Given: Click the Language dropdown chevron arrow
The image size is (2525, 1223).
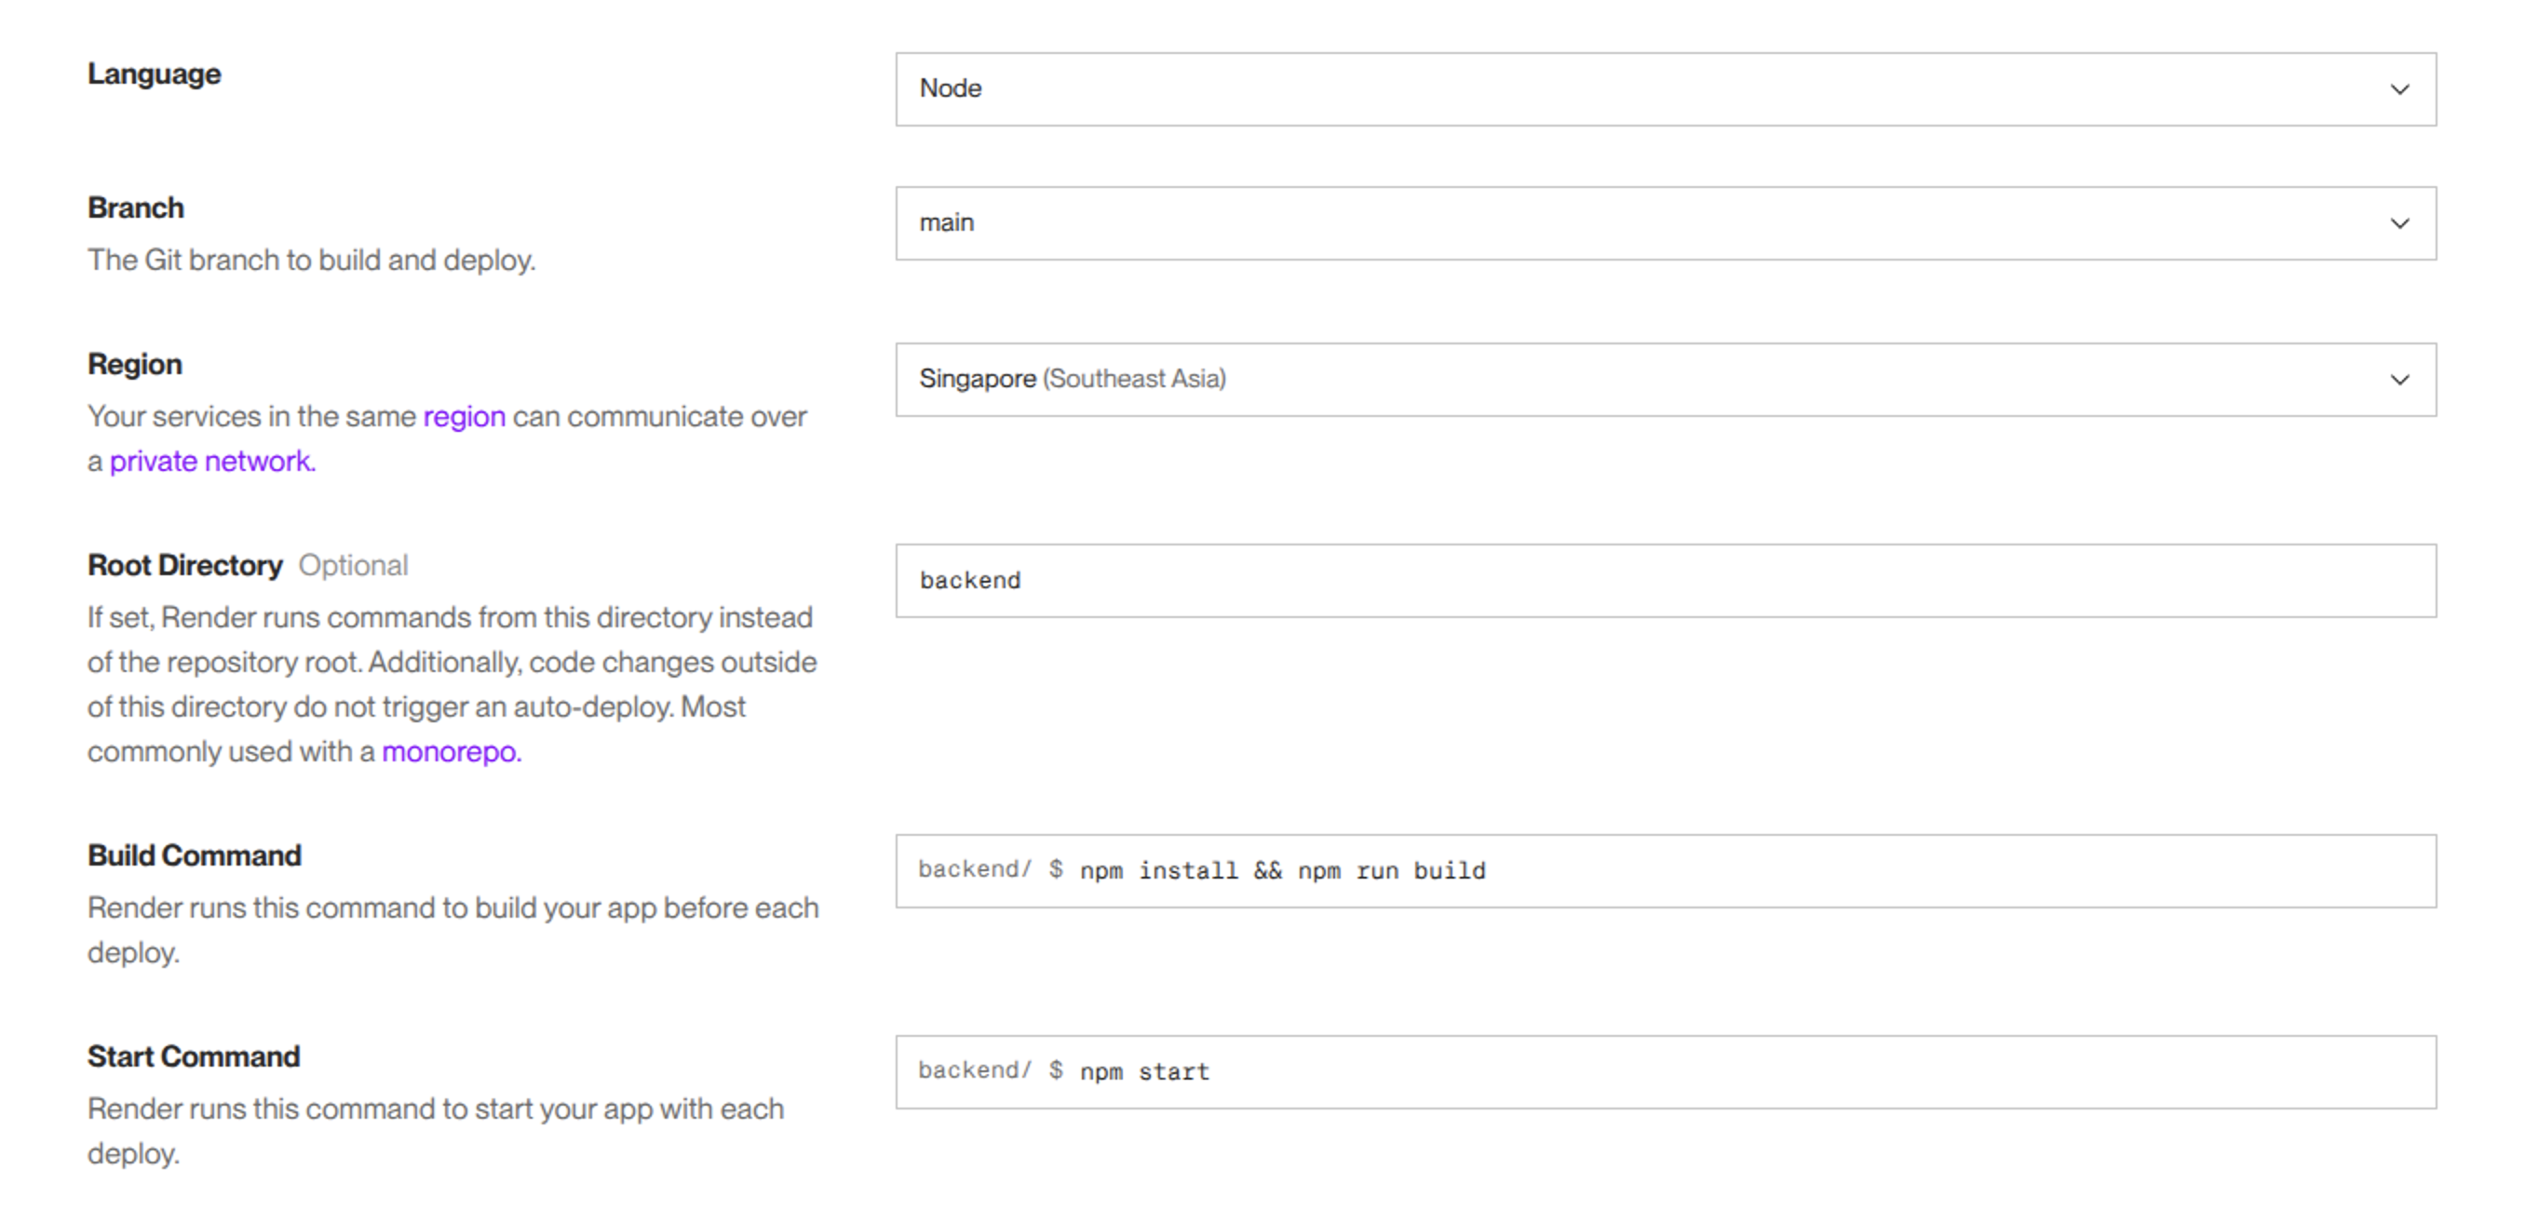Looking at the screenshot, I should (x=2398, y=89).
